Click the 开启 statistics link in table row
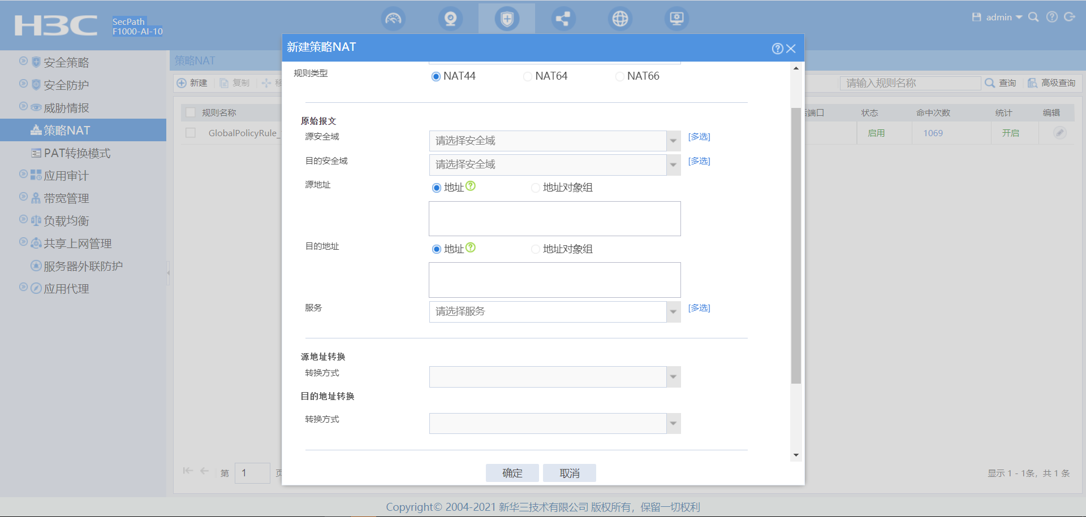The height and width of the screenshot is (517, 1086). point(1010,133)
